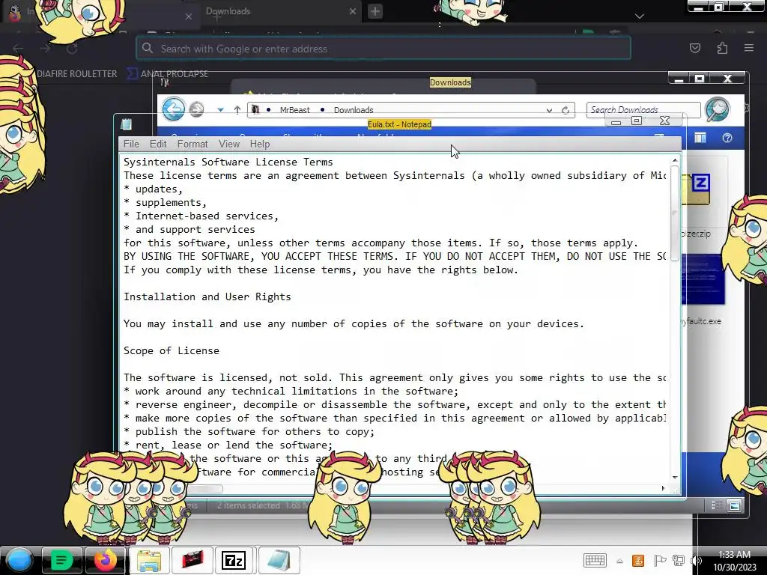The height and width of the screenshot is (575, 767).
Task: Reload the current Firefox page
Action: pyautogui.click(x=72, y=49)
